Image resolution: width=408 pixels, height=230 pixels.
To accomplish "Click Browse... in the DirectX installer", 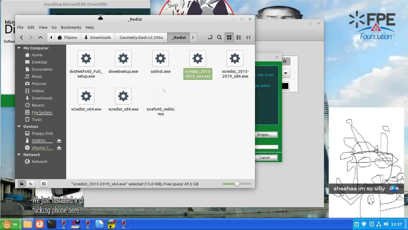I will point(266,134).
